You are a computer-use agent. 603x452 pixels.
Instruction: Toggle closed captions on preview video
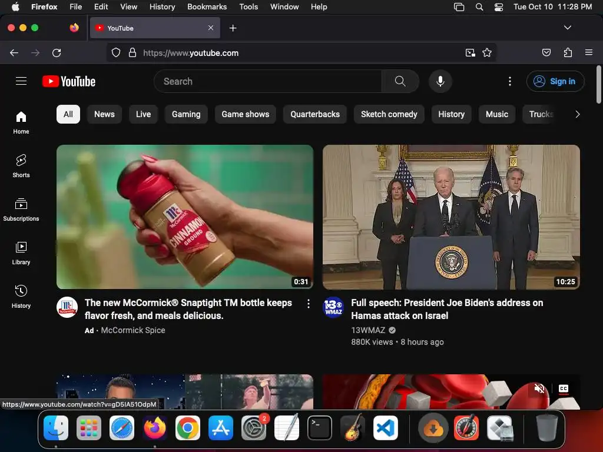click(x=564, y=388)
